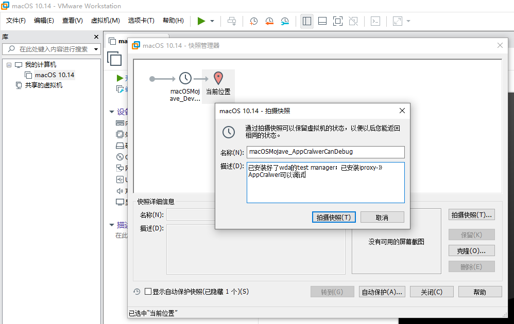Toggle the library sidebar view icon
The width and height of the screenshot is (514, 324).
(x=307, y=21)
